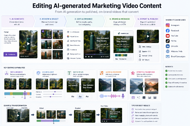Choose the Square (1:1) export format

click(x=148, y=51)
